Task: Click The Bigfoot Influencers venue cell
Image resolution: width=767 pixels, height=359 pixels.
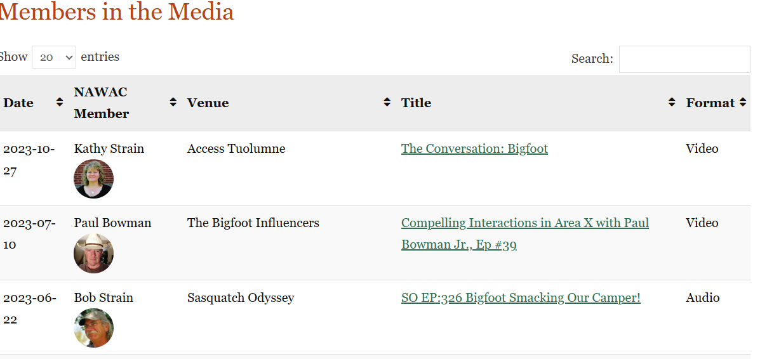Action: 253,223
